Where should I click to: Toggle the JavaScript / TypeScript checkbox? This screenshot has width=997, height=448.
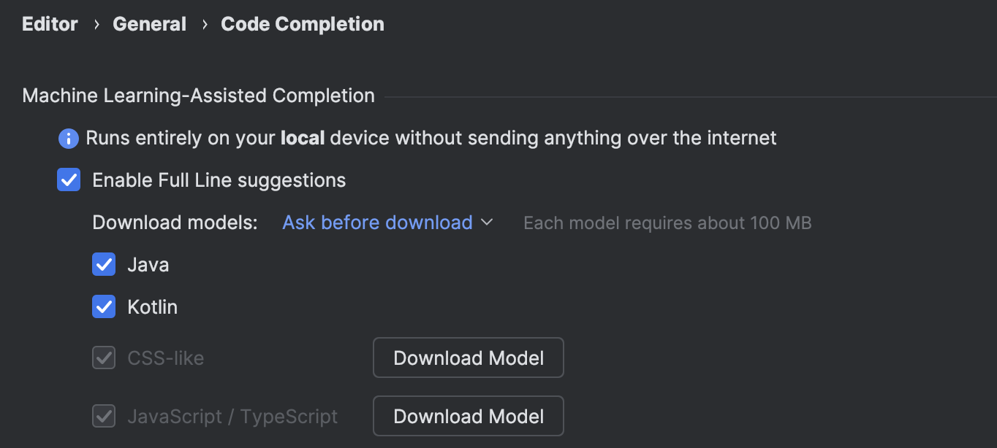point(104,416)
